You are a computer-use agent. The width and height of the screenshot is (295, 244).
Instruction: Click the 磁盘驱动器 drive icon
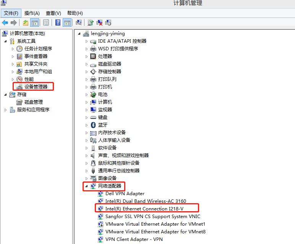(x=93, y=65)
